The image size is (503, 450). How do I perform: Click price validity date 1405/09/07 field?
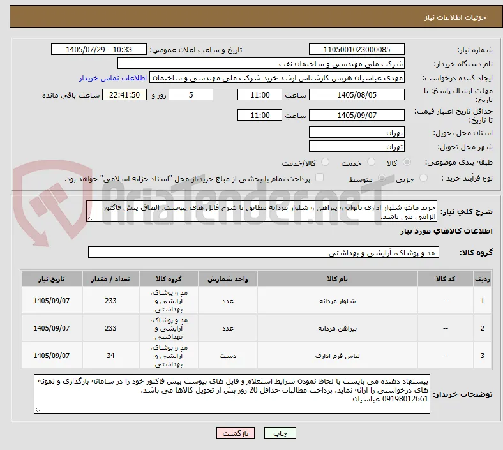click(357, 115)
